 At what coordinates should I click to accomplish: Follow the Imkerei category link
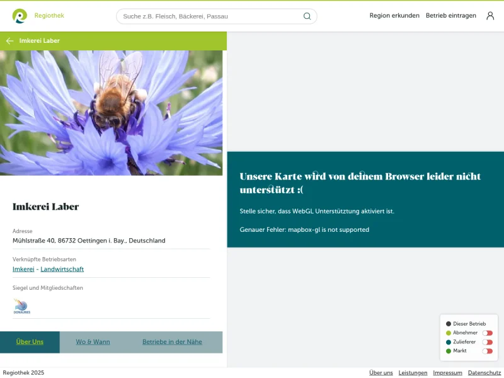(x=23, y=269)
